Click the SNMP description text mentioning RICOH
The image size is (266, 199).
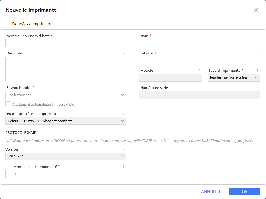pos(129,141)
